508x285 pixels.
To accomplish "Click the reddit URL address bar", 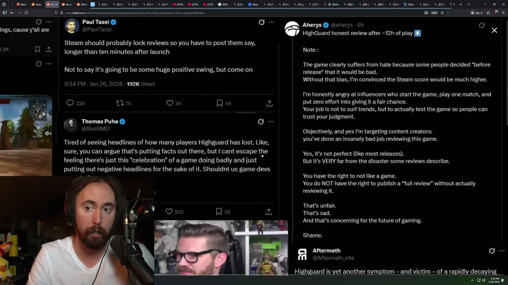I will [238, 13].
